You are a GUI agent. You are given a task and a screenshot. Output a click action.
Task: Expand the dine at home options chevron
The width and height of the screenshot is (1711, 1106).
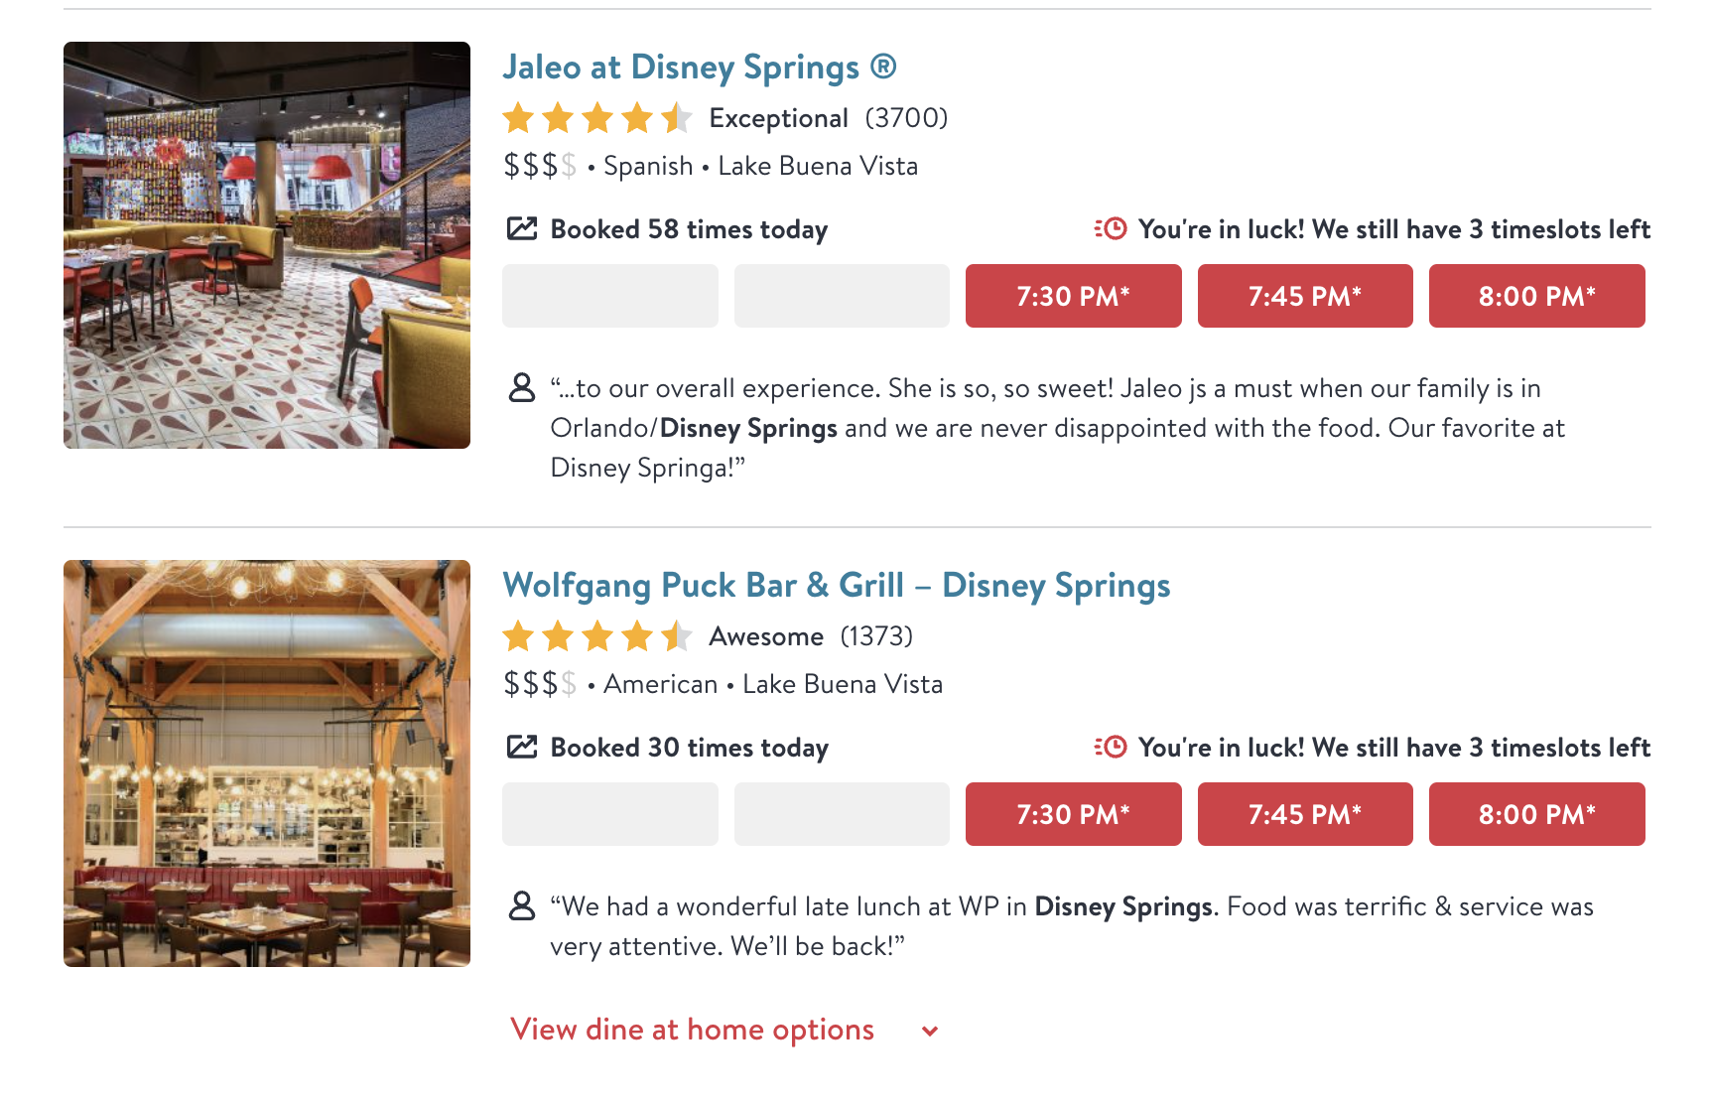tap(930, 1031)
